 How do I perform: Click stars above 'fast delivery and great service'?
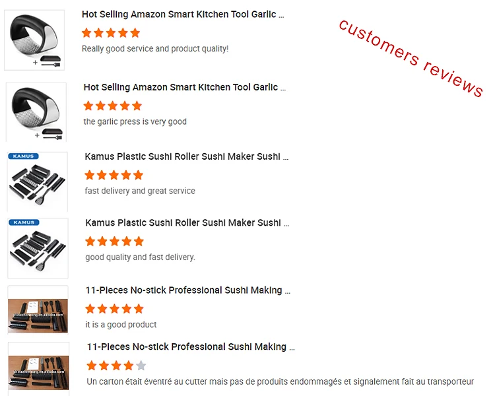[x=114, y=175]
